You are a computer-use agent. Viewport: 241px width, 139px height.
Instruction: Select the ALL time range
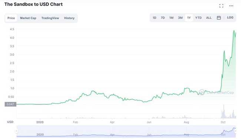[x=209, y=18]
